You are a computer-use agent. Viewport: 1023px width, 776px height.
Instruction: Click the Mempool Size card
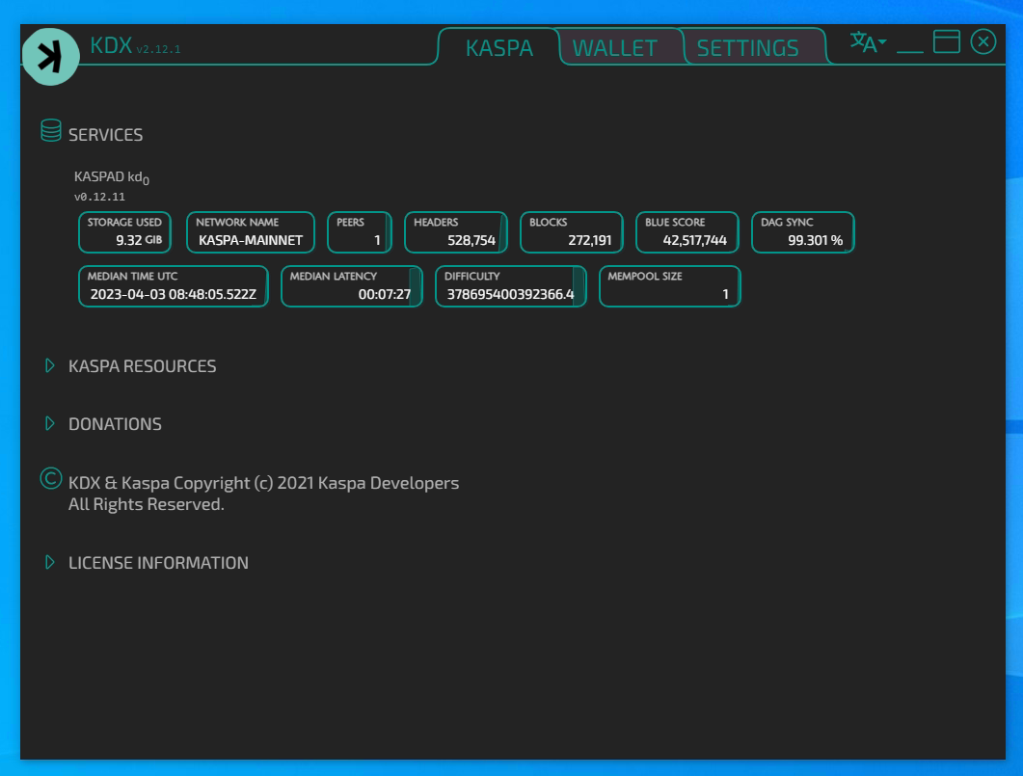(x=669, y=286)
